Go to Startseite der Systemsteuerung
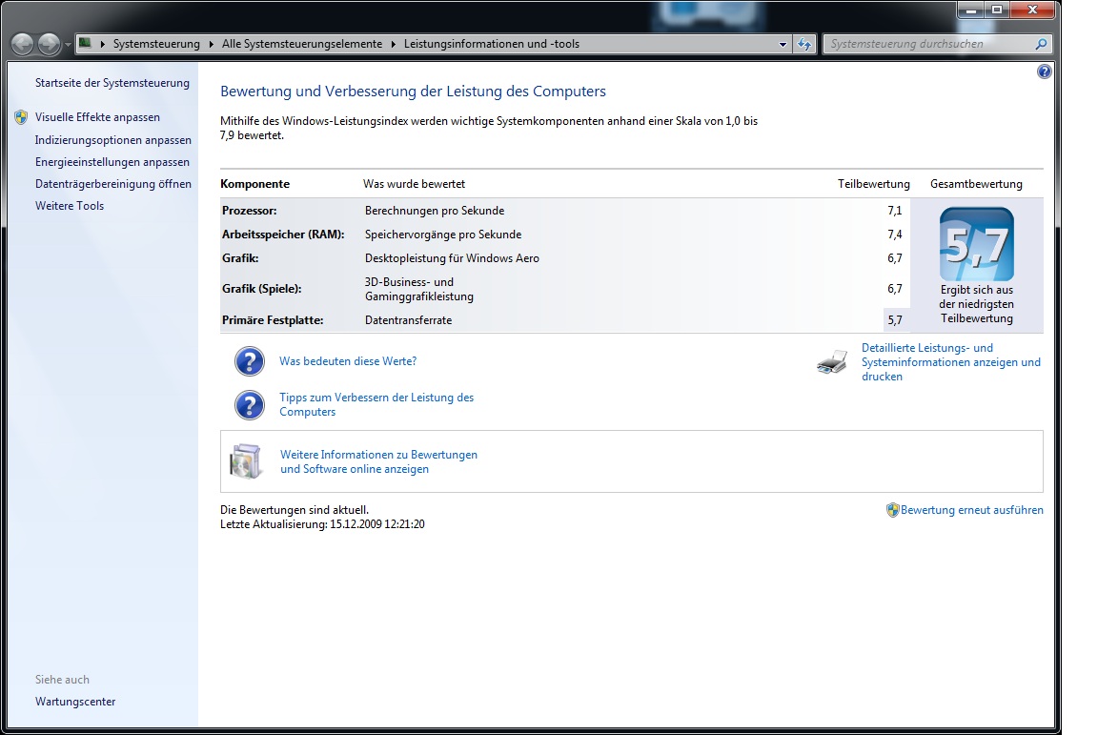This screenshot has height=735, width=1098. click(x=112, y=83)
